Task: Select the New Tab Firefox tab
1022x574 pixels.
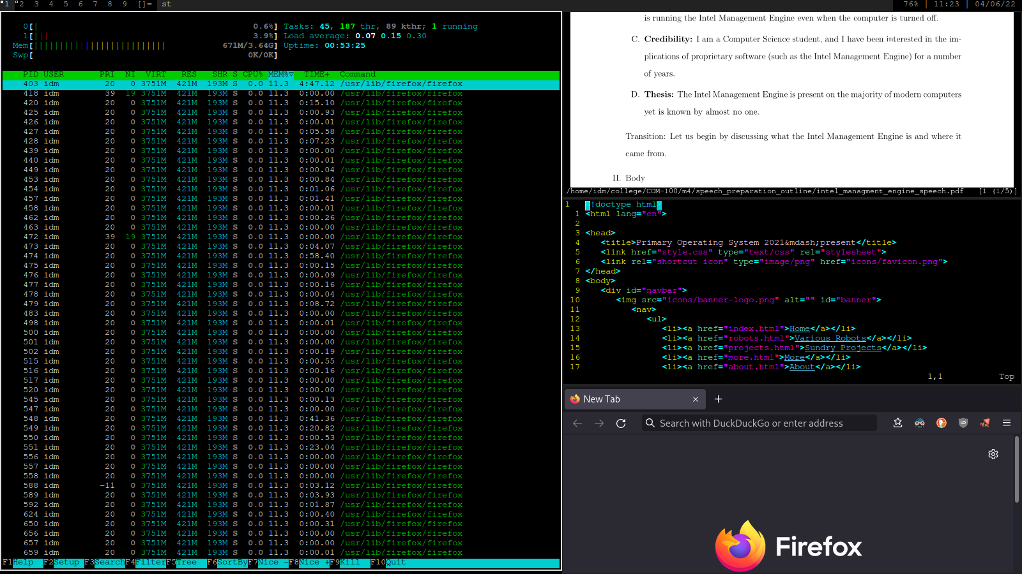Action: pos(636,399)
